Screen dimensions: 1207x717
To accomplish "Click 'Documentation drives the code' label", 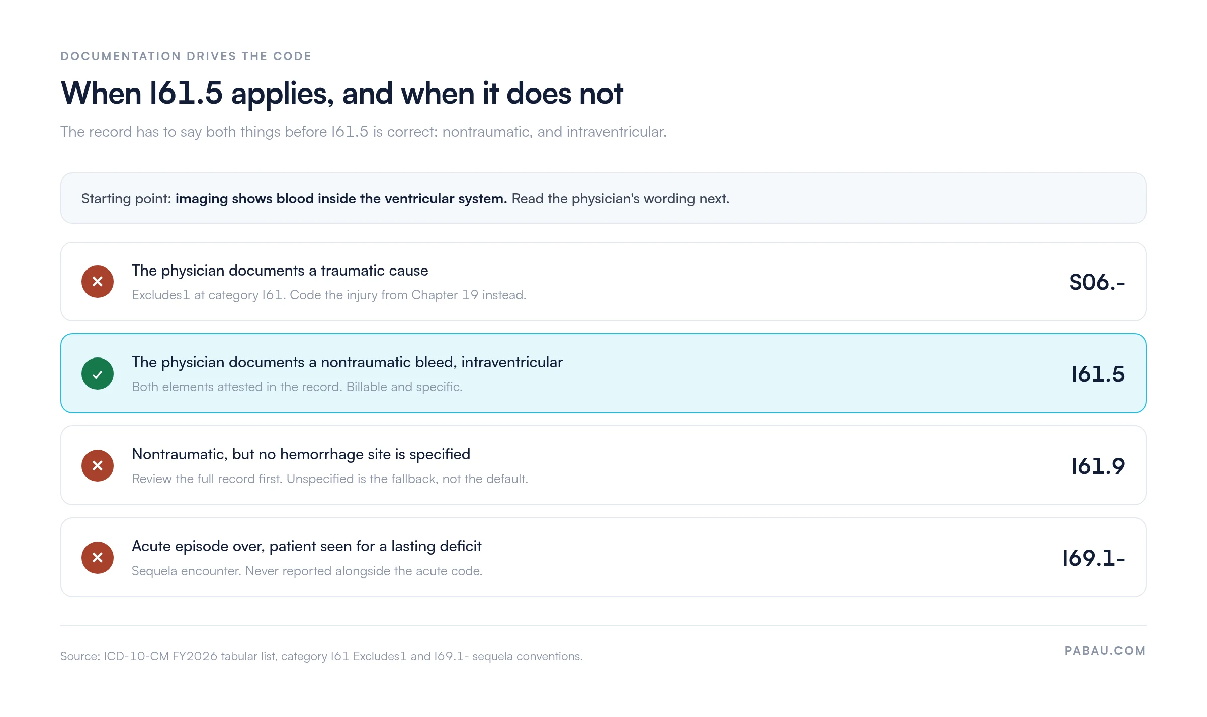I will click(186, 56).
